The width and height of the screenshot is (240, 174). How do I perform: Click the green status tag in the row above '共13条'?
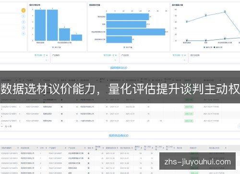[x=189, y=121]
